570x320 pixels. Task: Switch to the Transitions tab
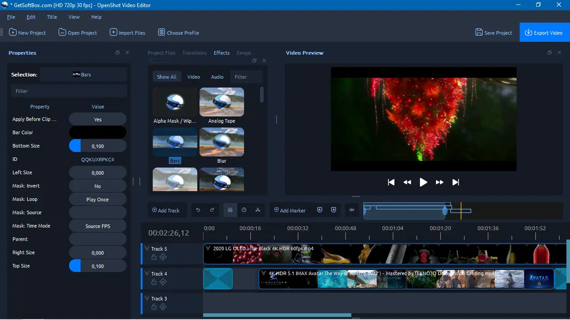[x=195, y=53]
